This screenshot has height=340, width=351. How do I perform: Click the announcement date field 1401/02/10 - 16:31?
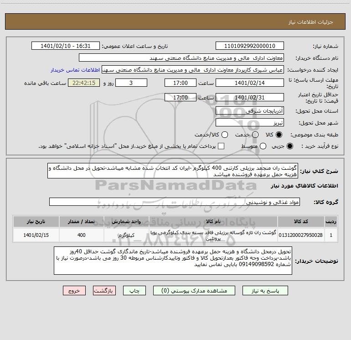click(x=65, y=46)
